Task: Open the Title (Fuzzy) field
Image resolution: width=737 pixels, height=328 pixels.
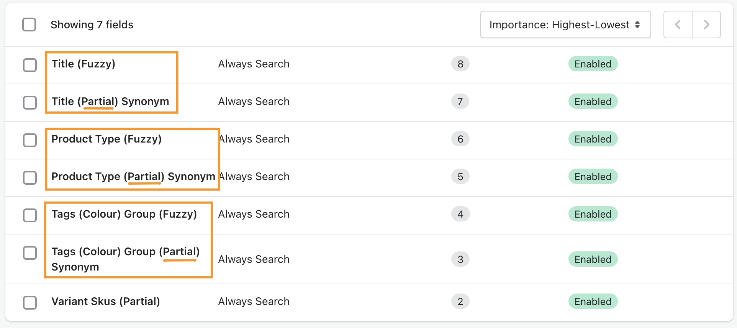Action: (x=84, y=64)
